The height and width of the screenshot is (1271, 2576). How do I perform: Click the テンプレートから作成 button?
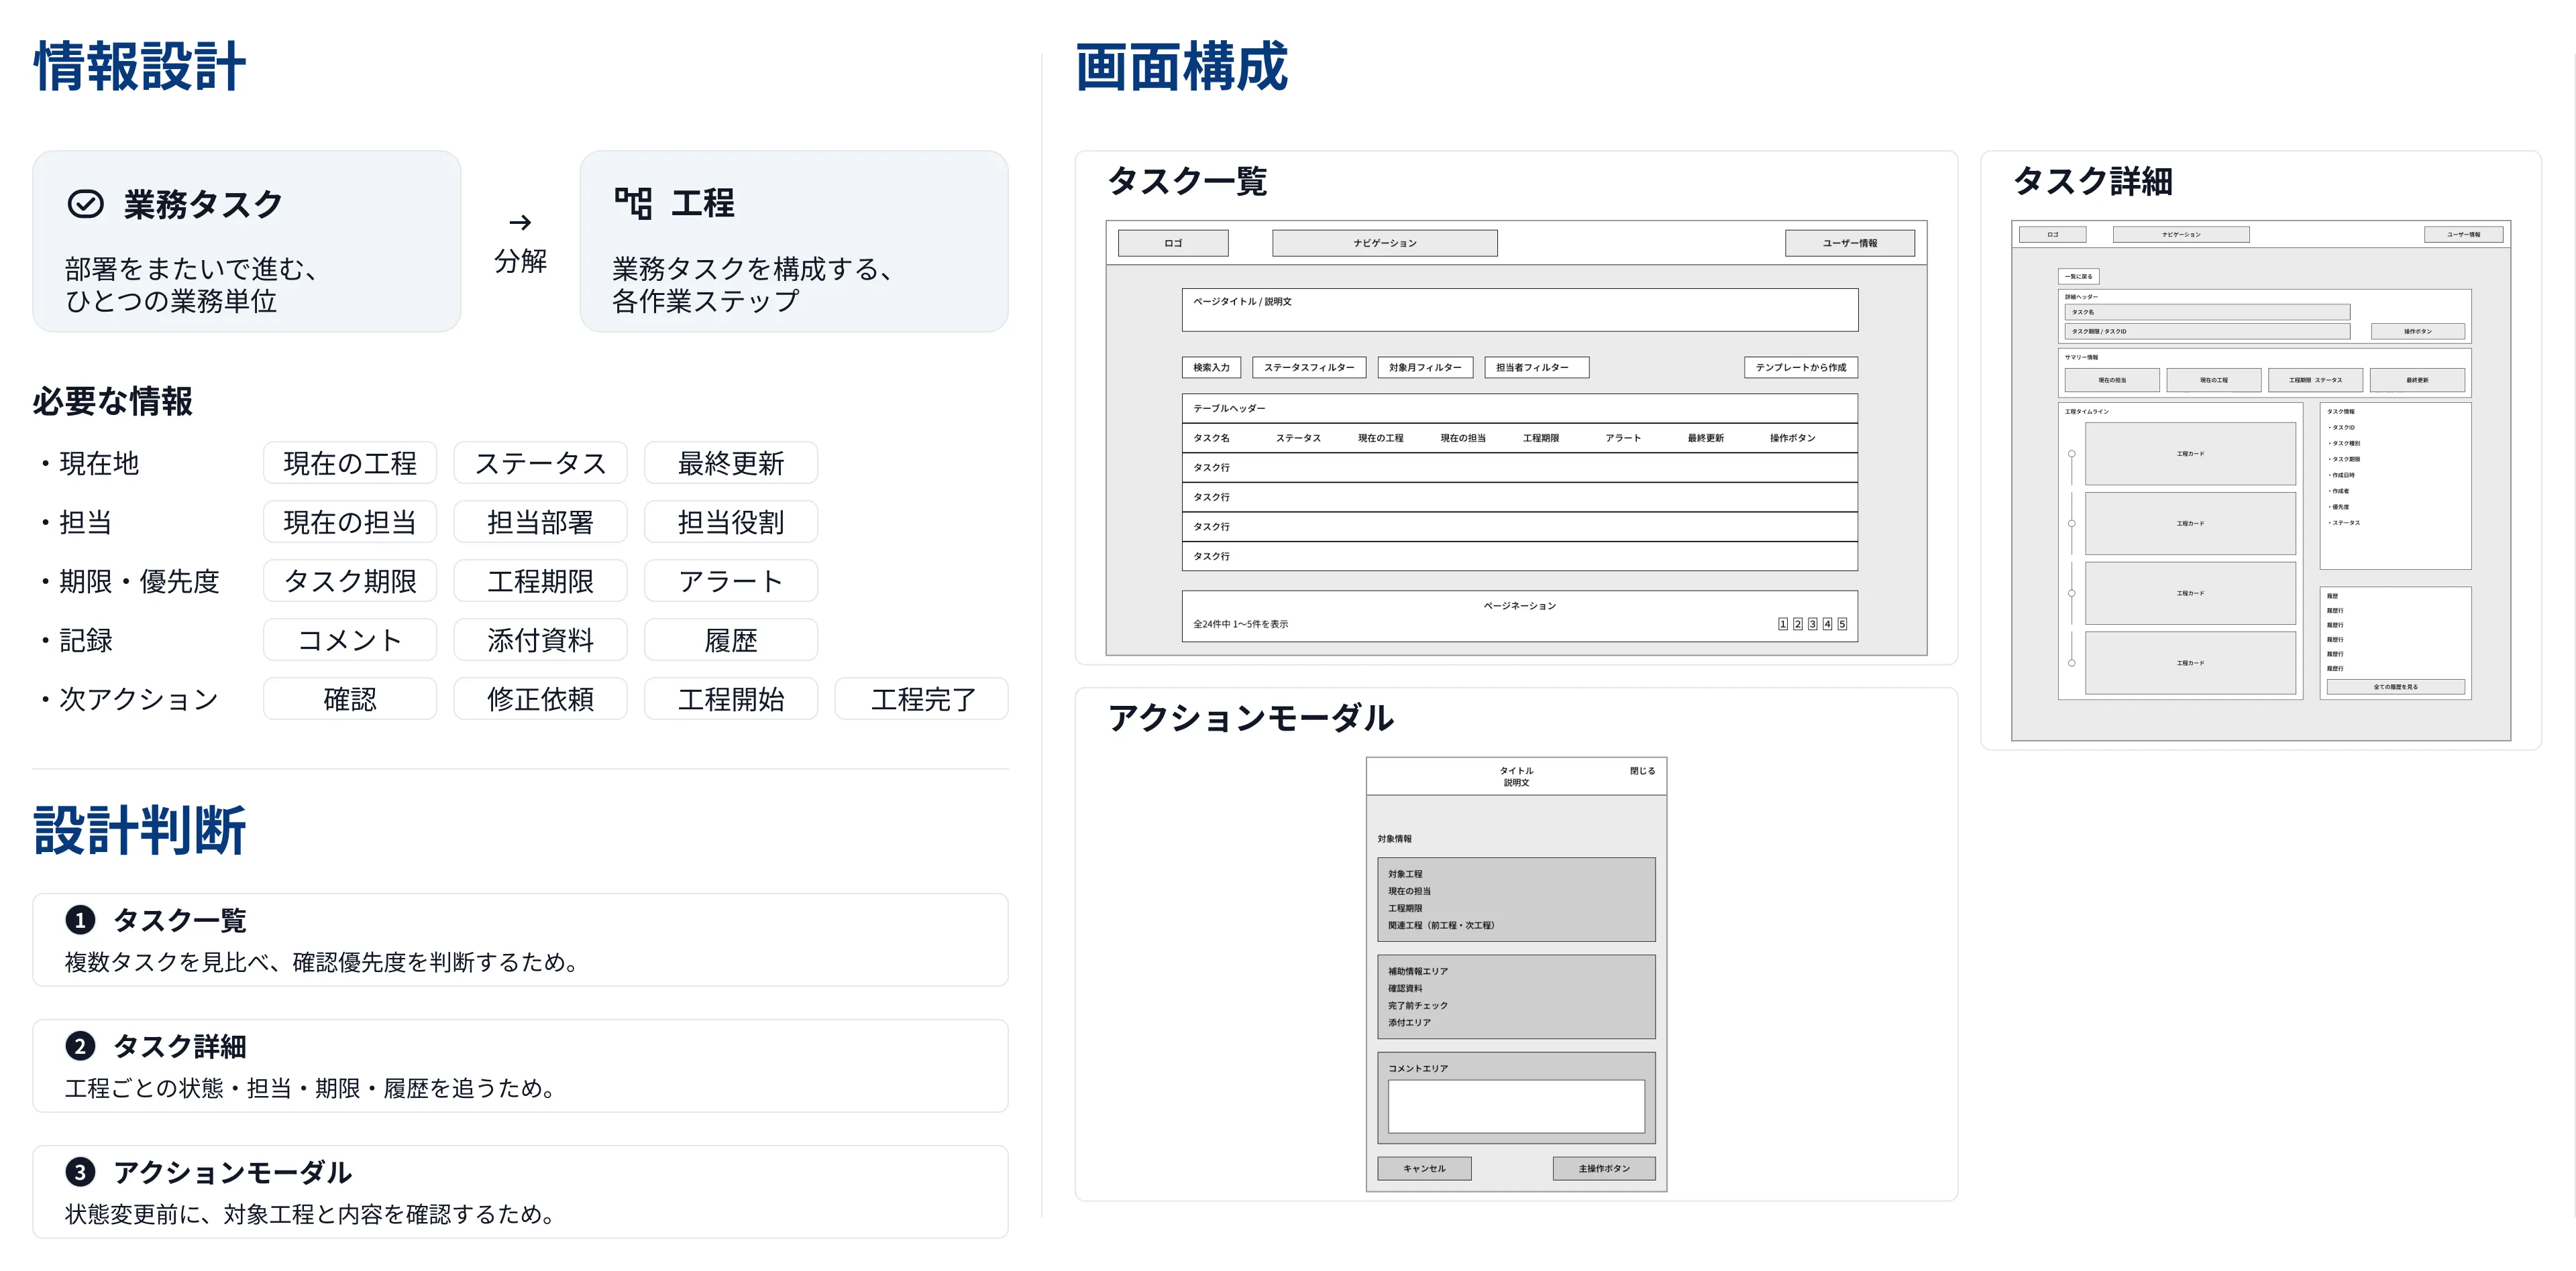1801,367
